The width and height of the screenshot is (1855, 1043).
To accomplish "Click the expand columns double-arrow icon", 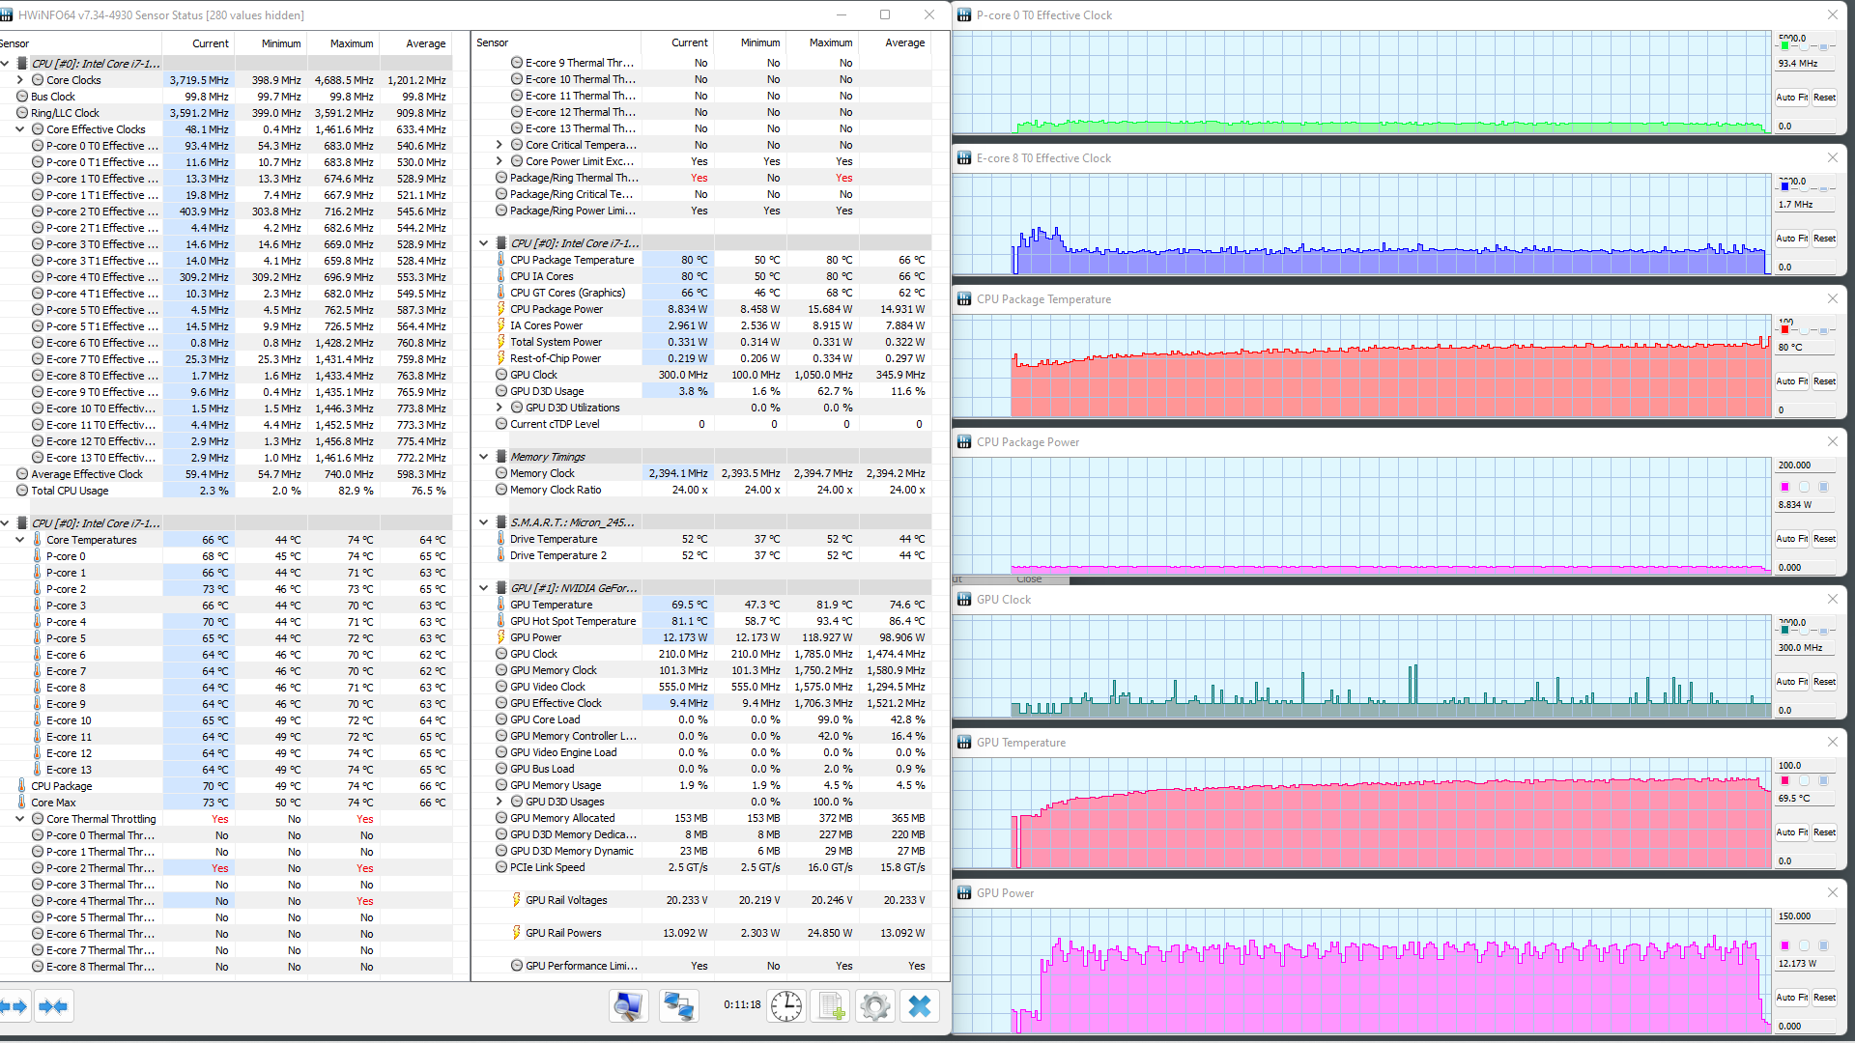I will (x=14, y=1006).
